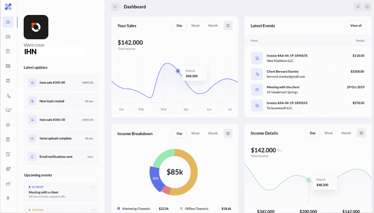Click the plus circle icon in header
Viewport: 374px width, 213px height.
[367, 7]
